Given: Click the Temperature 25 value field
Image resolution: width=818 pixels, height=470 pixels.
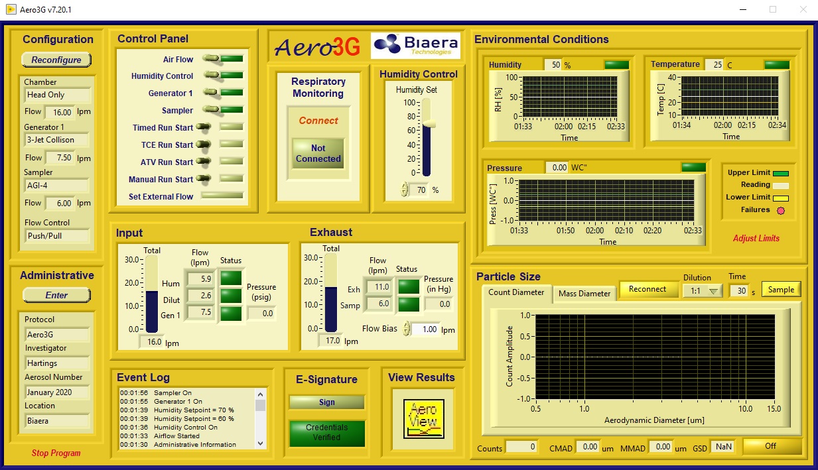Looking at the screenshot, I should 715,64.
